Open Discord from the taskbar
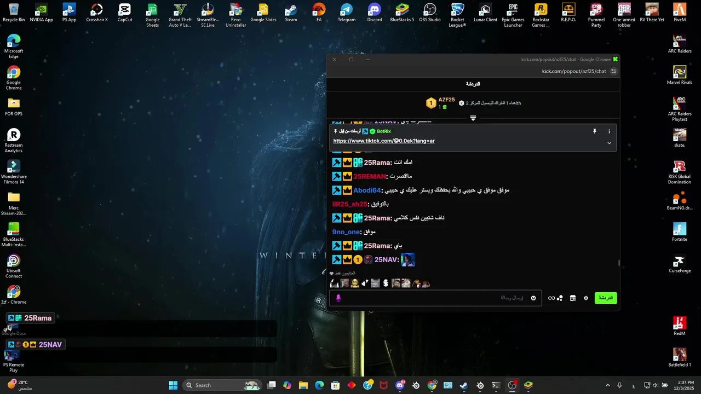Screen dimensions: 701x394 (400, 385)
